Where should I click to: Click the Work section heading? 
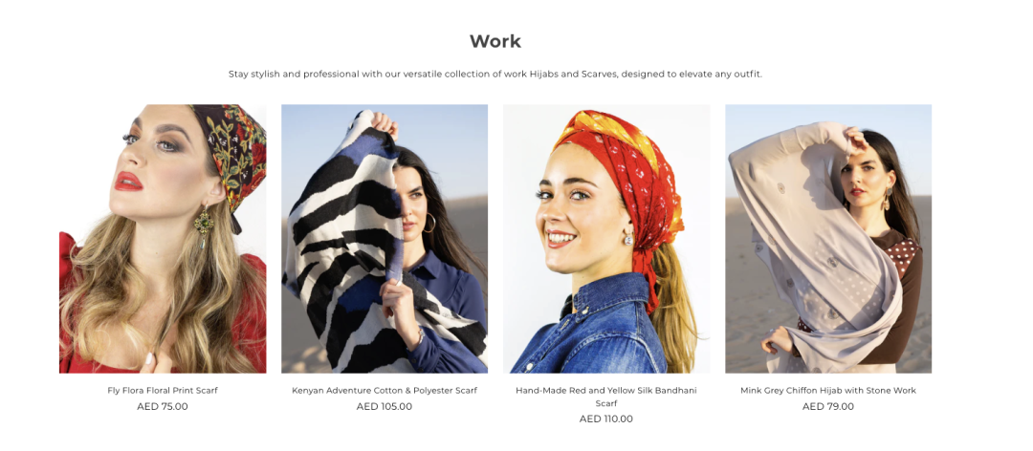point(495,41)
